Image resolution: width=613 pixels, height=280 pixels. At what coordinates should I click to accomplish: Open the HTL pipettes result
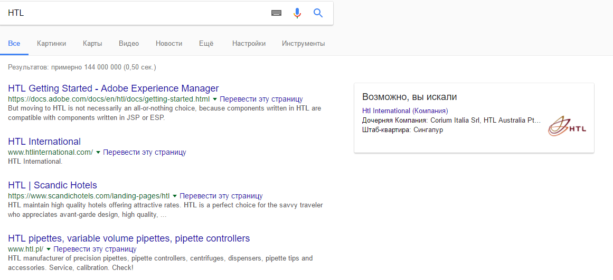coord(129,238)
